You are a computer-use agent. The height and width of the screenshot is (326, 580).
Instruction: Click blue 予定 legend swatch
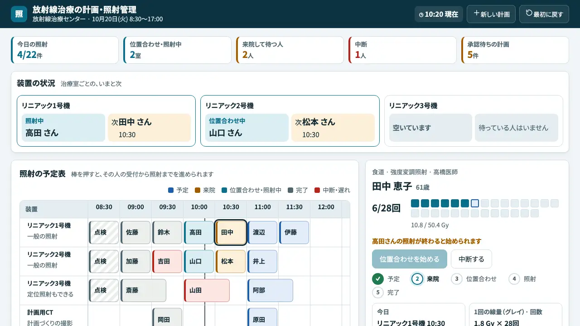coord(171,190)
